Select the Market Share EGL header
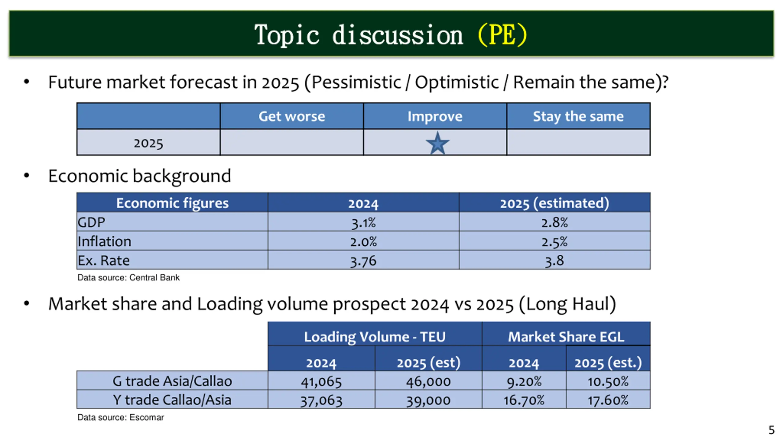The width and height of the screenshot is (783, 440). (x=566, y=336)
